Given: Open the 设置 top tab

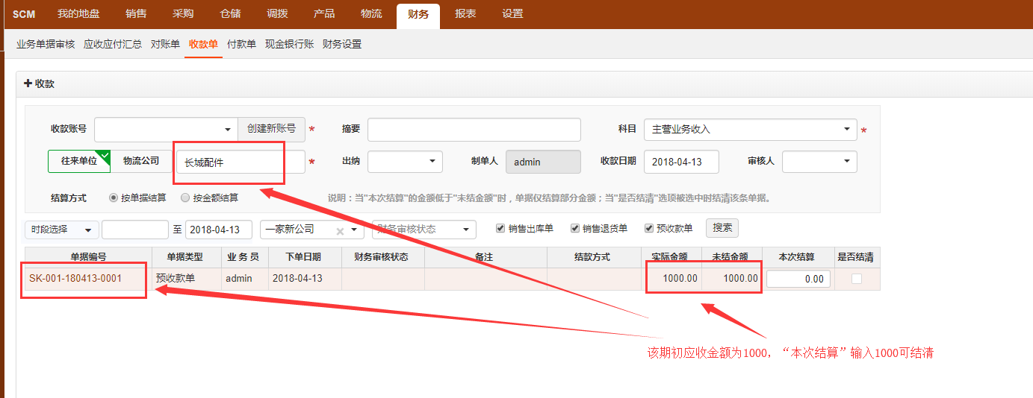Looking at the screenshot, I should coord(512,14).
